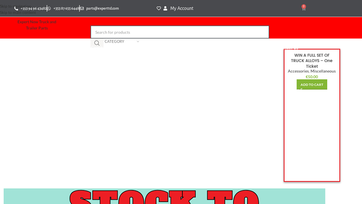This screenshot has height=204, width=362.
Task: Click the CATEGORY dropdown chevron arrow
Action: point(138,42)
